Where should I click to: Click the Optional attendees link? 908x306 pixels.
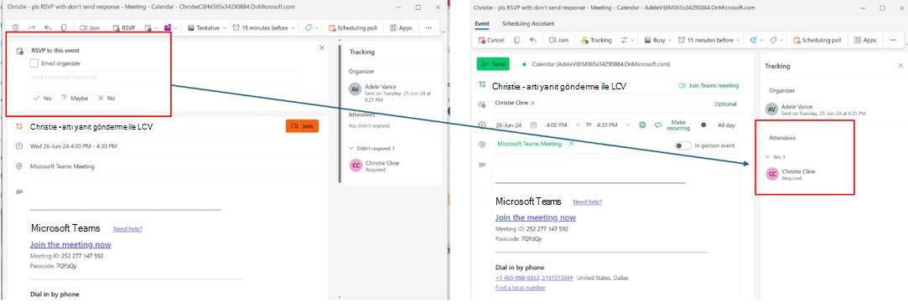(x=725, y=105)
